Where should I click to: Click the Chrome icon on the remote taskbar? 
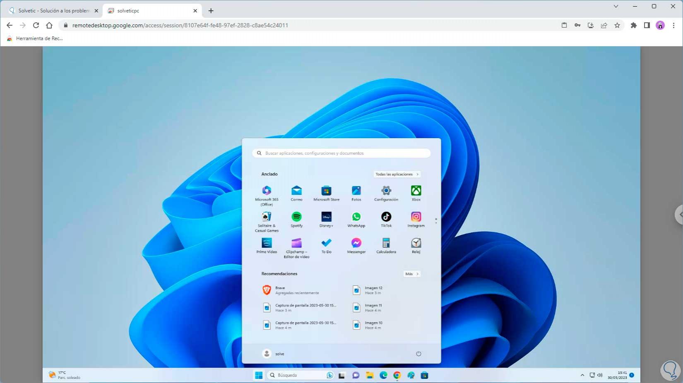tap(397, 375)
